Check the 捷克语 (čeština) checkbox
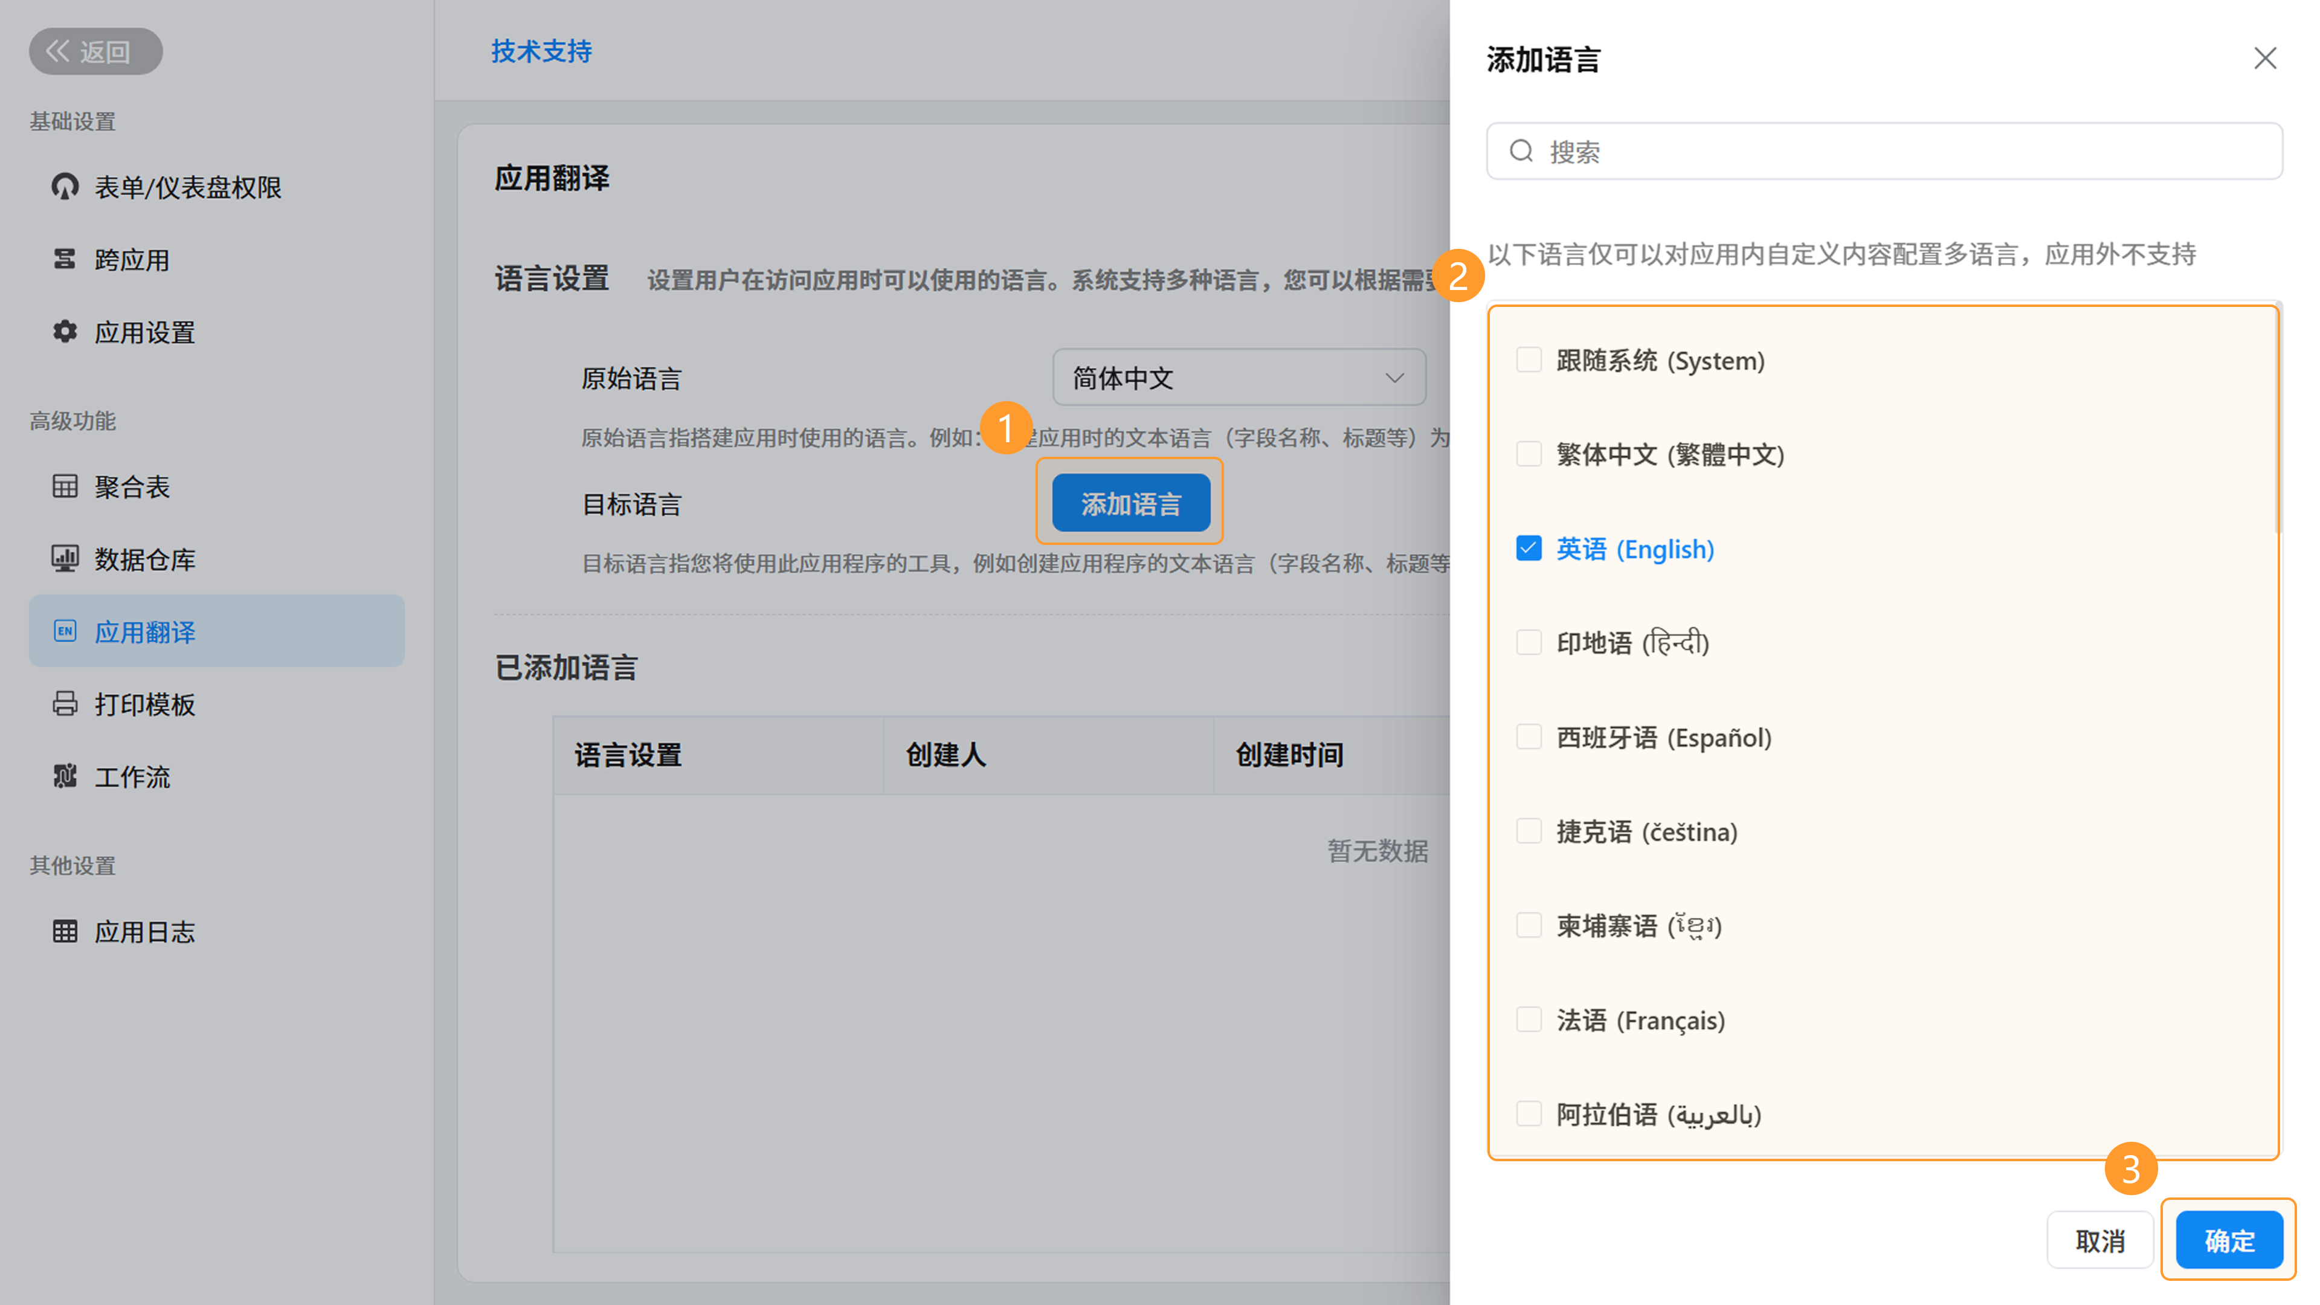 [1529, 831]
